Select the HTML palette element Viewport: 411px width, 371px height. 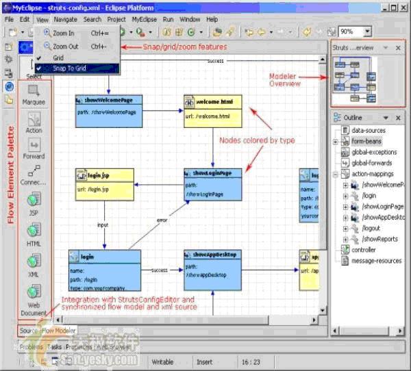[34, 233]
